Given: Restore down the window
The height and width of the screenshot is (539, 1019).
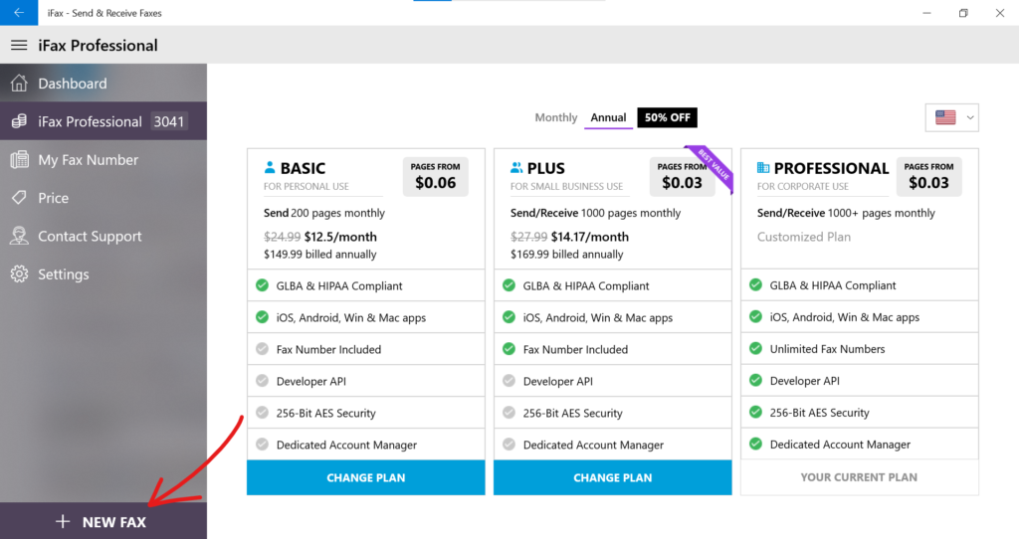Looking at the screenshot, I should pyautogui.click(x=963, y=12).
